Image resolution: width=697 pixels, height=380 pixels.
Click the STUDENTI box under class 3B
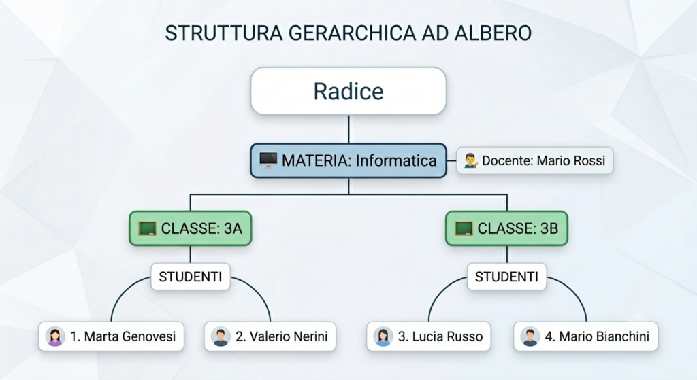(x=506, y=277)
